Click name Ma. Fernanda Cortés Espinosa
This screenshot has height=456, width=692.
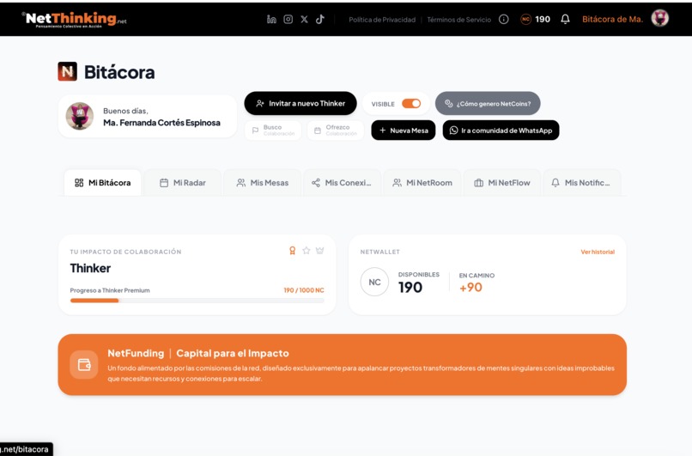pyautogui.click(x=161, y=123)
